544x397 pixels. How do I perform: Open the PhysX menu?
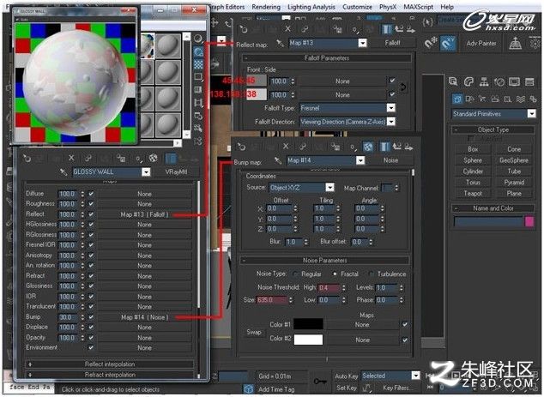click(388, 7)
